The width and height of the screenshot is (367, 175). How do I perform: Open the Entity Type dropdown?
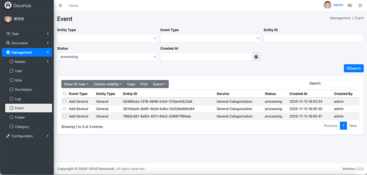107,38
